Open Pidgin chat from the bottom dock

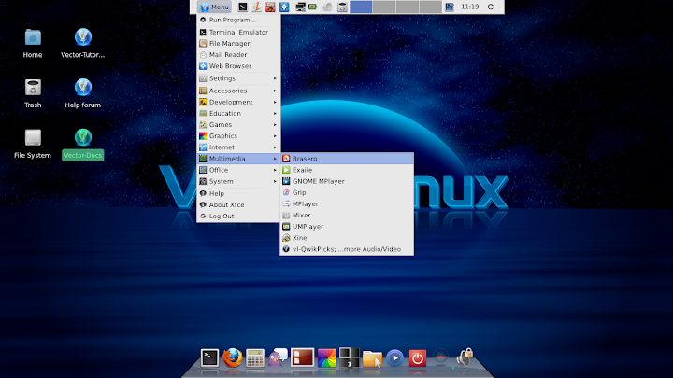tap(279, 357)
